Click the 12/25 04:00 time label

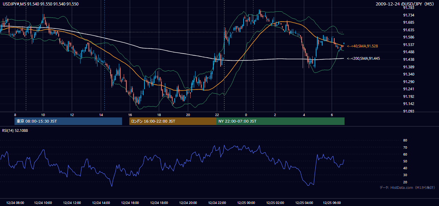(x=304, y=203)
